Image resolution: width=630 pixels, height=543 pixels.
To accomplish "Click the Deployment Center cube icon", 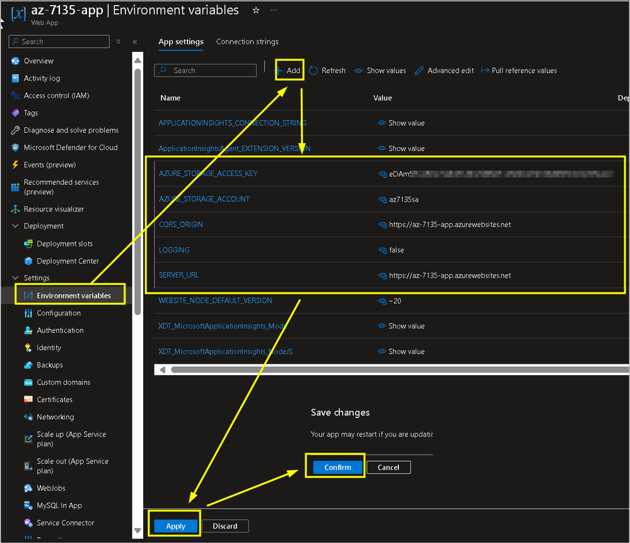I will point(28,261).
